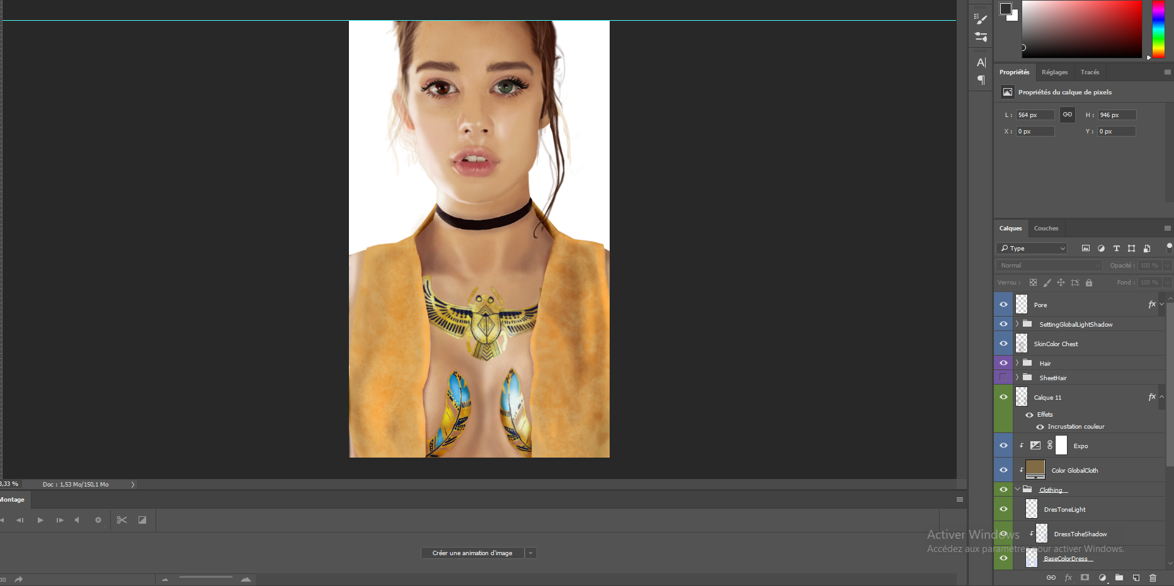Collapse the Clothing layer group

(x=1017, y=489)
